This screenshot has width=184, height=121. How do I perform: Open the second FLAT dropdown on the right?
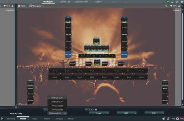tap(154, 113)
